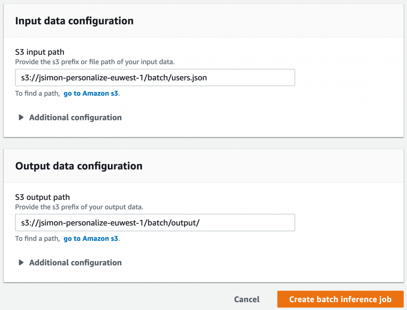Click the 'S3 input path' field label
Image resolution: width=407 pixels, height=310 pixels.
point(40,52)
